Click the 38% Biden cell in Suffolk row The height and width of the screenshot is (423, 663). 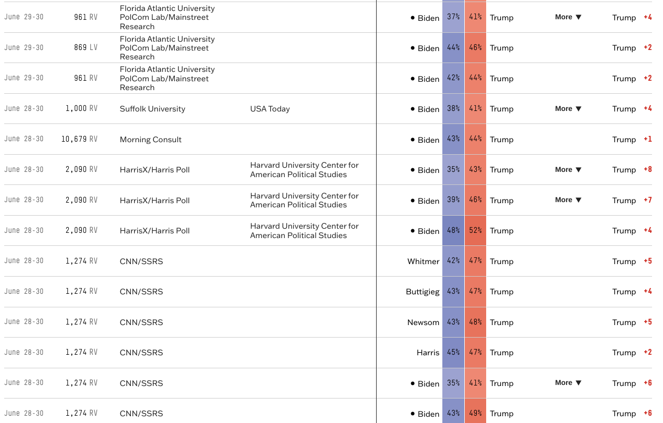[453, 109]
